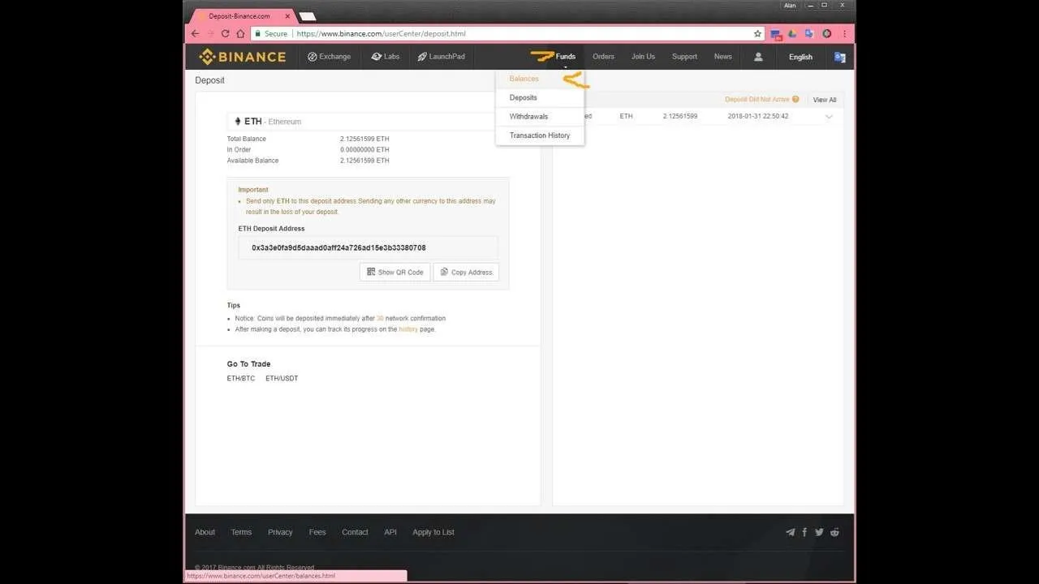
Task: Open the Twitter social link icon
Action: click(819, 532)
